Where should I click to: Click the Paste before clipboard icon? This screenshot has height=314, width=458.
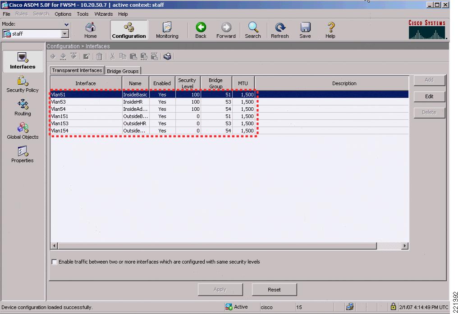tap(154, 56)
